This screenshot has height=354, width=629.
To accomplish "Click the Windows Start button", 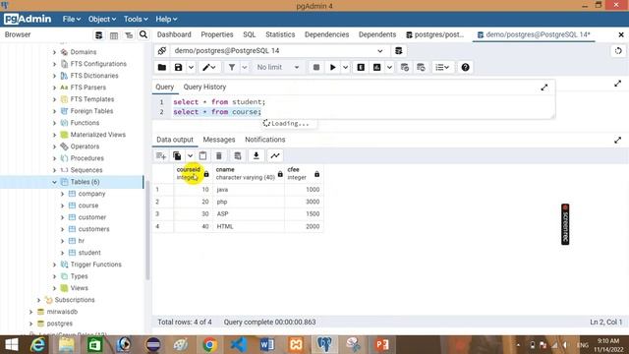I will (12, 345).
